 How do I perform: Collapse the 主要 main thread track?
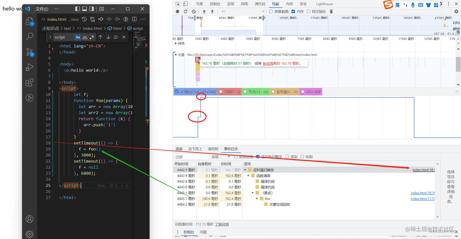pyautogui.click(x=176, y=55)
